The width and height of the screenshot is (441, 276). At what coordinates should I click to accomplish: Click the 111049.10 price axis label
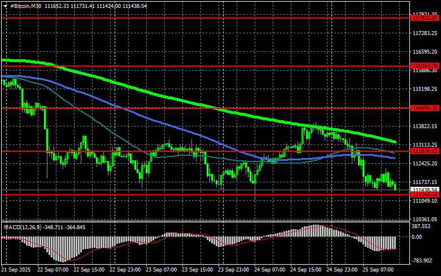click(x=425, y=201)
